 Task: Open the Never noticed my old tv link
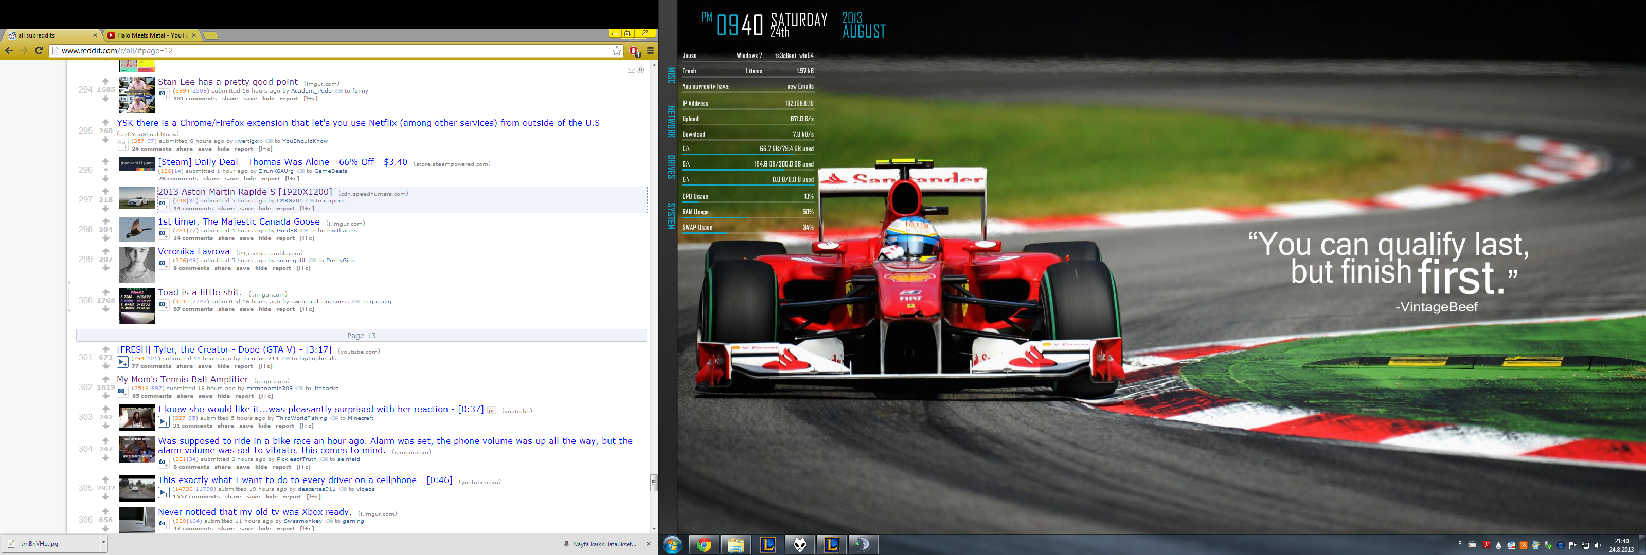coord(254,512)
